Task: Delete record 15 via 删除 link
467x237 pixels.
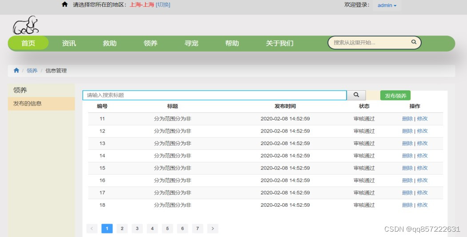Action: click(x=407, y=168)
